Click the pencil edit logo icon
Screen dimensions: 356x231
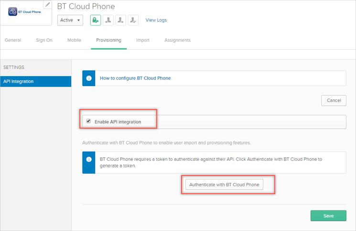pyautogui.click(x=47, y=5)
